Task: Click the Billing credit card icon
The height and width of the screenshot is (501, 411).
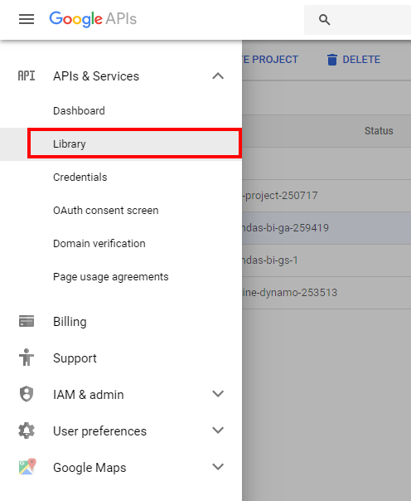Action: [x=27, y=321]
